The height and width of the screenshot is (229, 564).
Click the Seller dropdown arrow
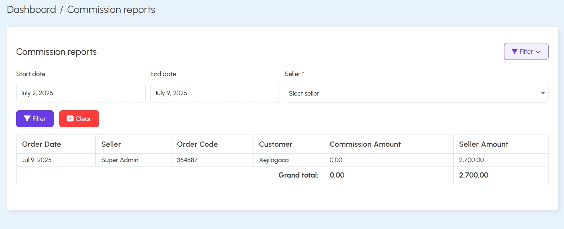point(543,93)
